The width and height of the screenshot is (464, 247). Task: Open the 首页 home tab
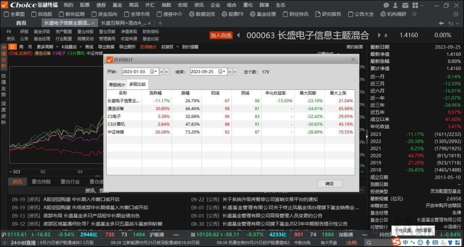pos(21,23)
